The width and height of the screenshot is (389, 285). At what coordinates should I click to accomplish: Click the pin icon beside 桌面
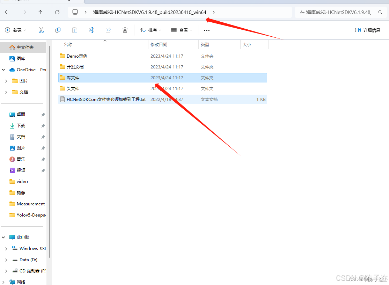(x=43, y=114)
